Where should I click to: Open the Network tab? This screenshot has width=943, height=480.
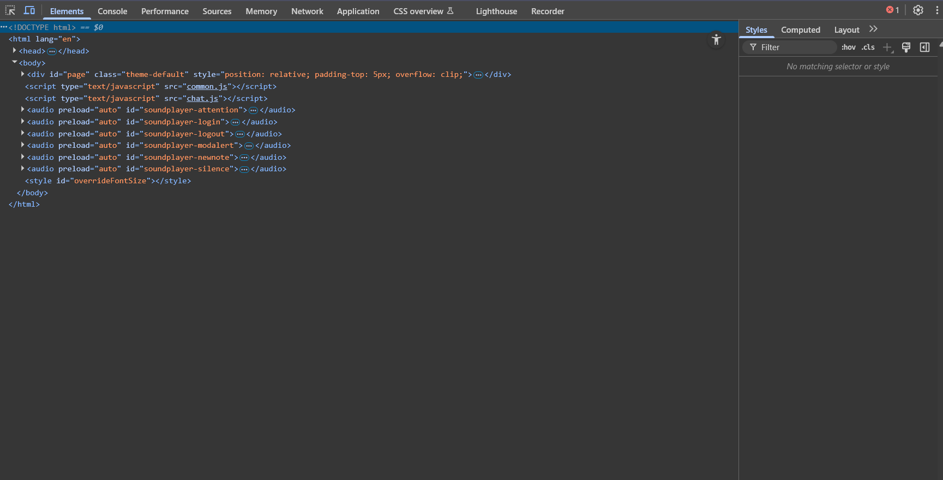click(x=307, y=11)
